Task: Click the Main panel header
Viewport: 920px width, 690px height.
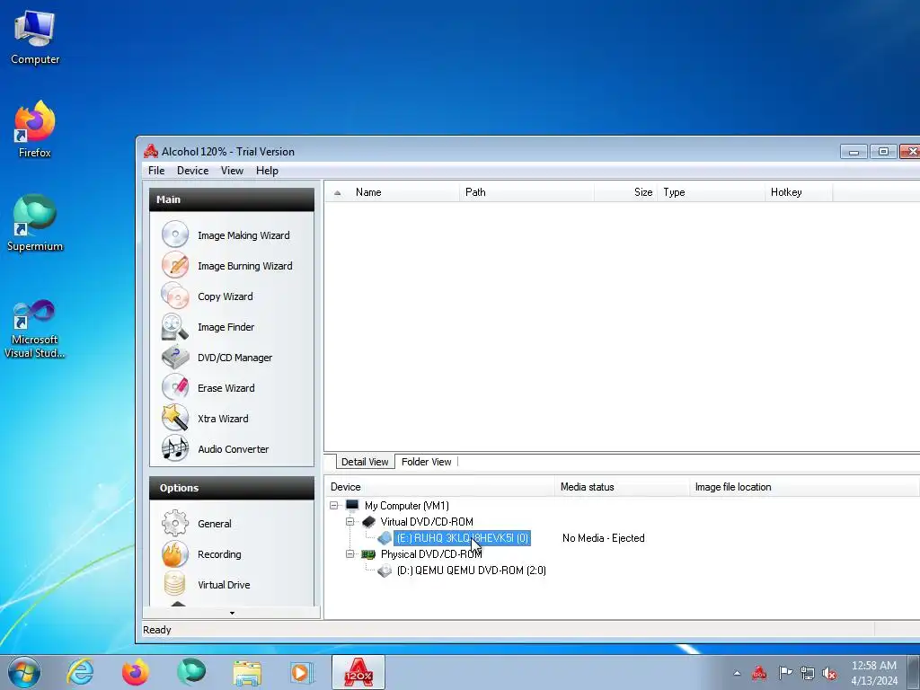Action: point(232,199)
